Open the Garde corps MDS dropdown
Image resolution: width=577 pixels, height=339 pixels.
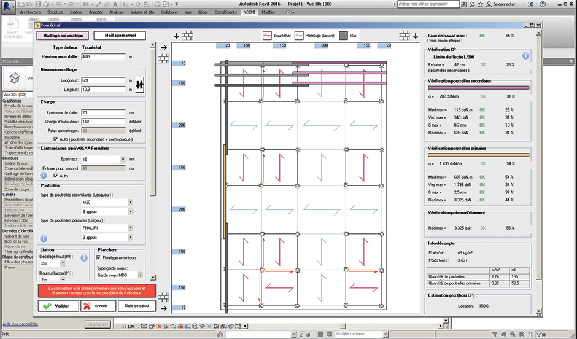pyautogui.click(x=140, y=275)
